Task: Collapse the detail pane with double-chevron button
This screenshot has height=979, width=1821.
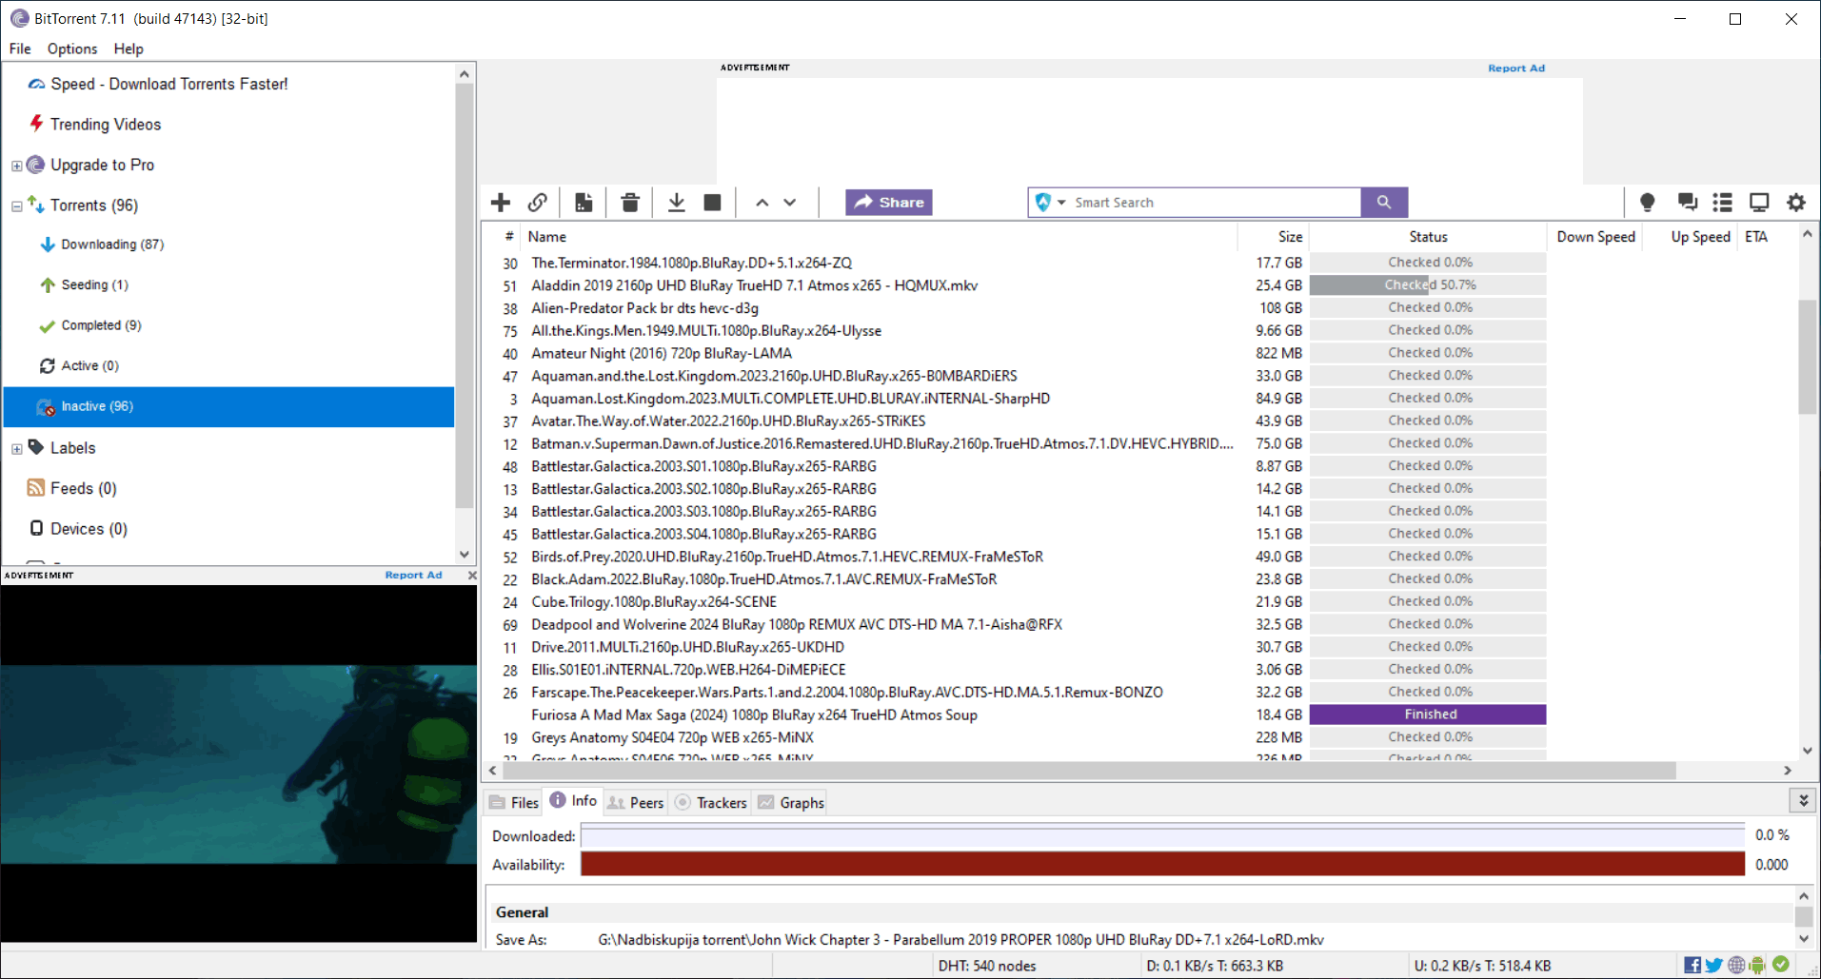Action: (1803, 801)
